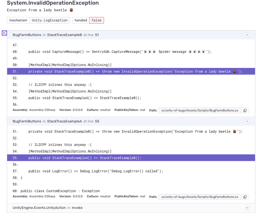This screenshot has width=260, height=213.
Task: Click the StackTraceExampleB function name header
Action: [64, 35]
